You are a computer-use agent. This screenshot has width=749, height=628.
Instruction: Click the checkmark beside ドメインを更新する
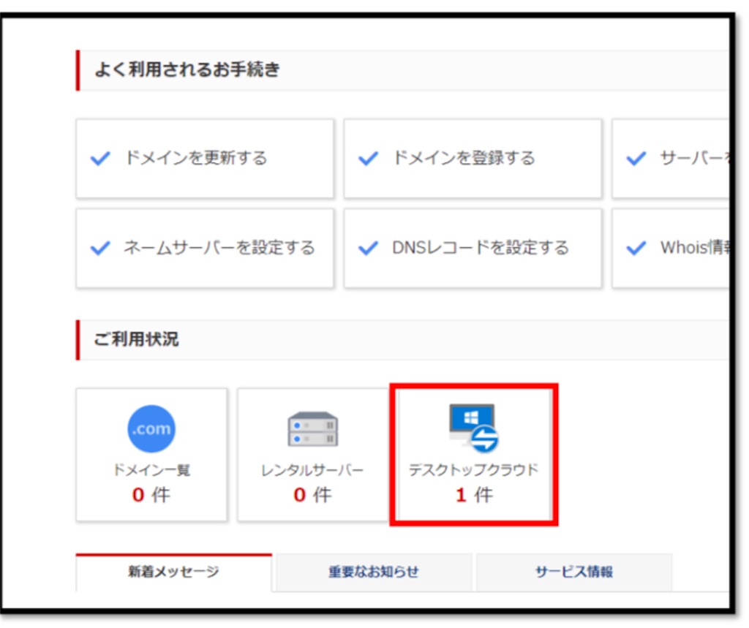[99, 158]
